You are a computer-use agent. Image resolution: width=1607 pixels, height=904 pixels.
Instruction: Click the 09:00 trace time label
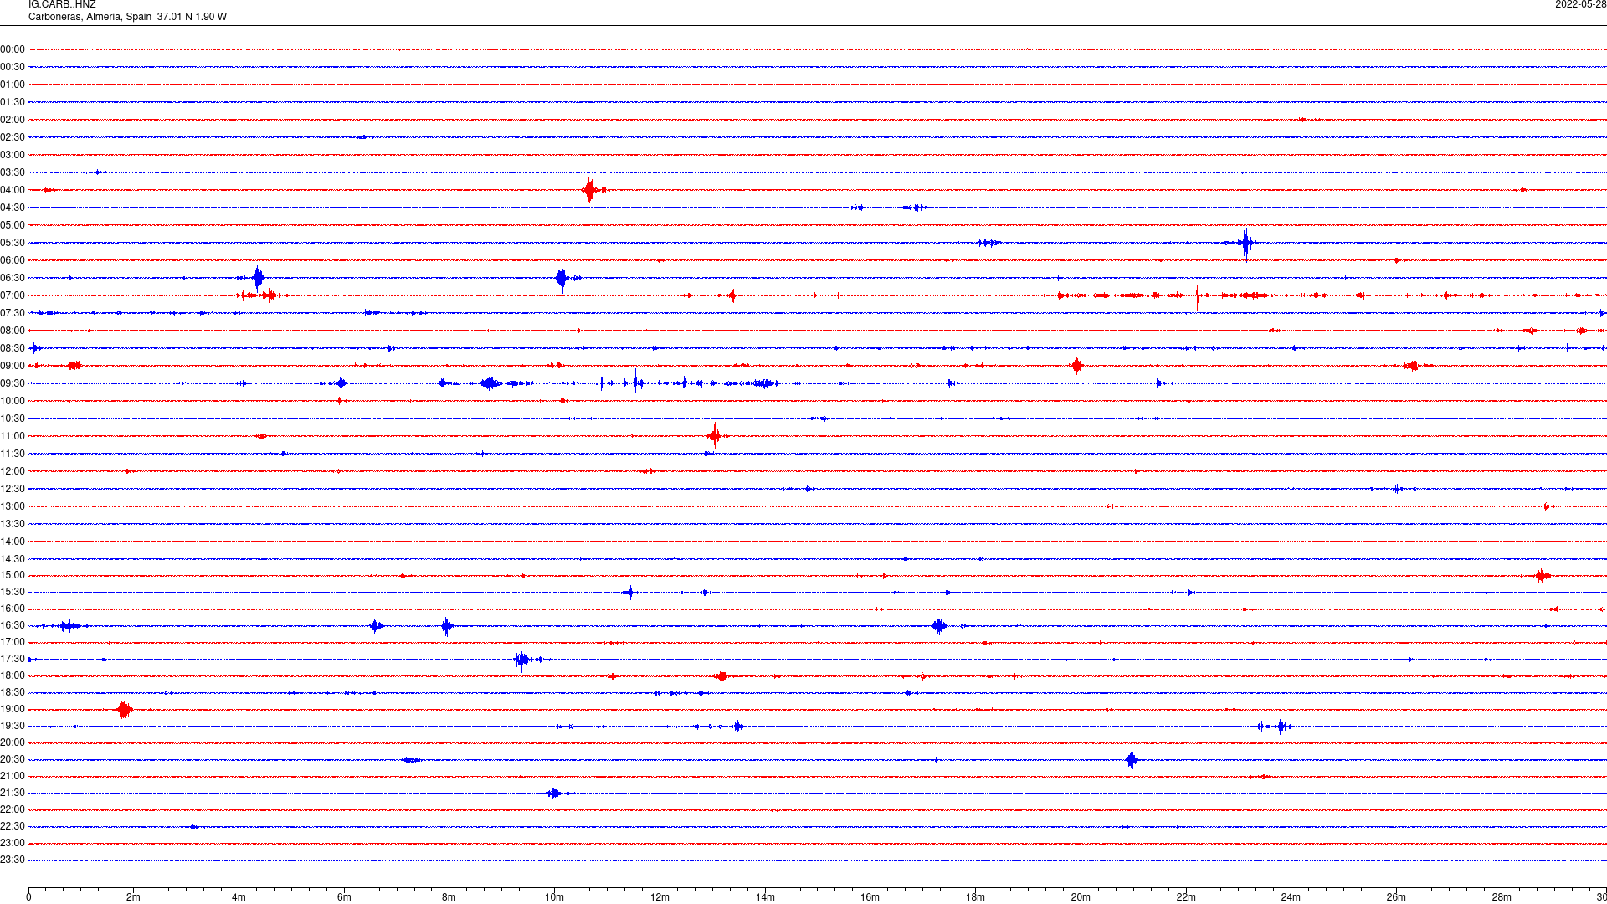[13, 366]
